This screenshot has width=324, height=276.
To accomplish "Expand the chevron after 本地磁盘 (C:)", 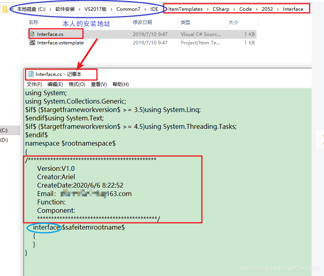I will tap(50, 9).
